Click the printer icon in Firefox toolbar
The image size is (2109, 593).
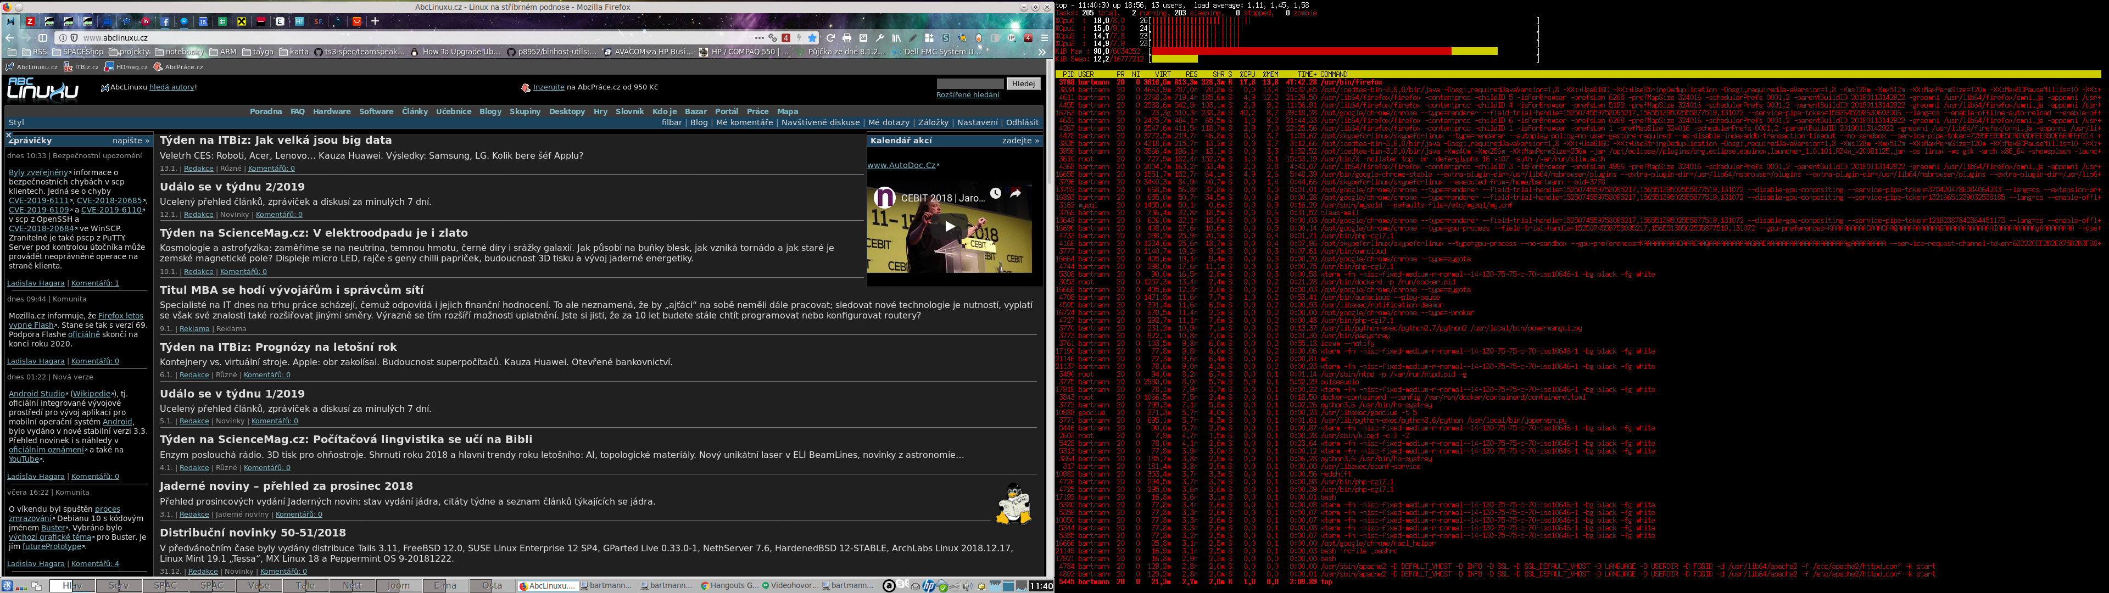pos(846,38)
